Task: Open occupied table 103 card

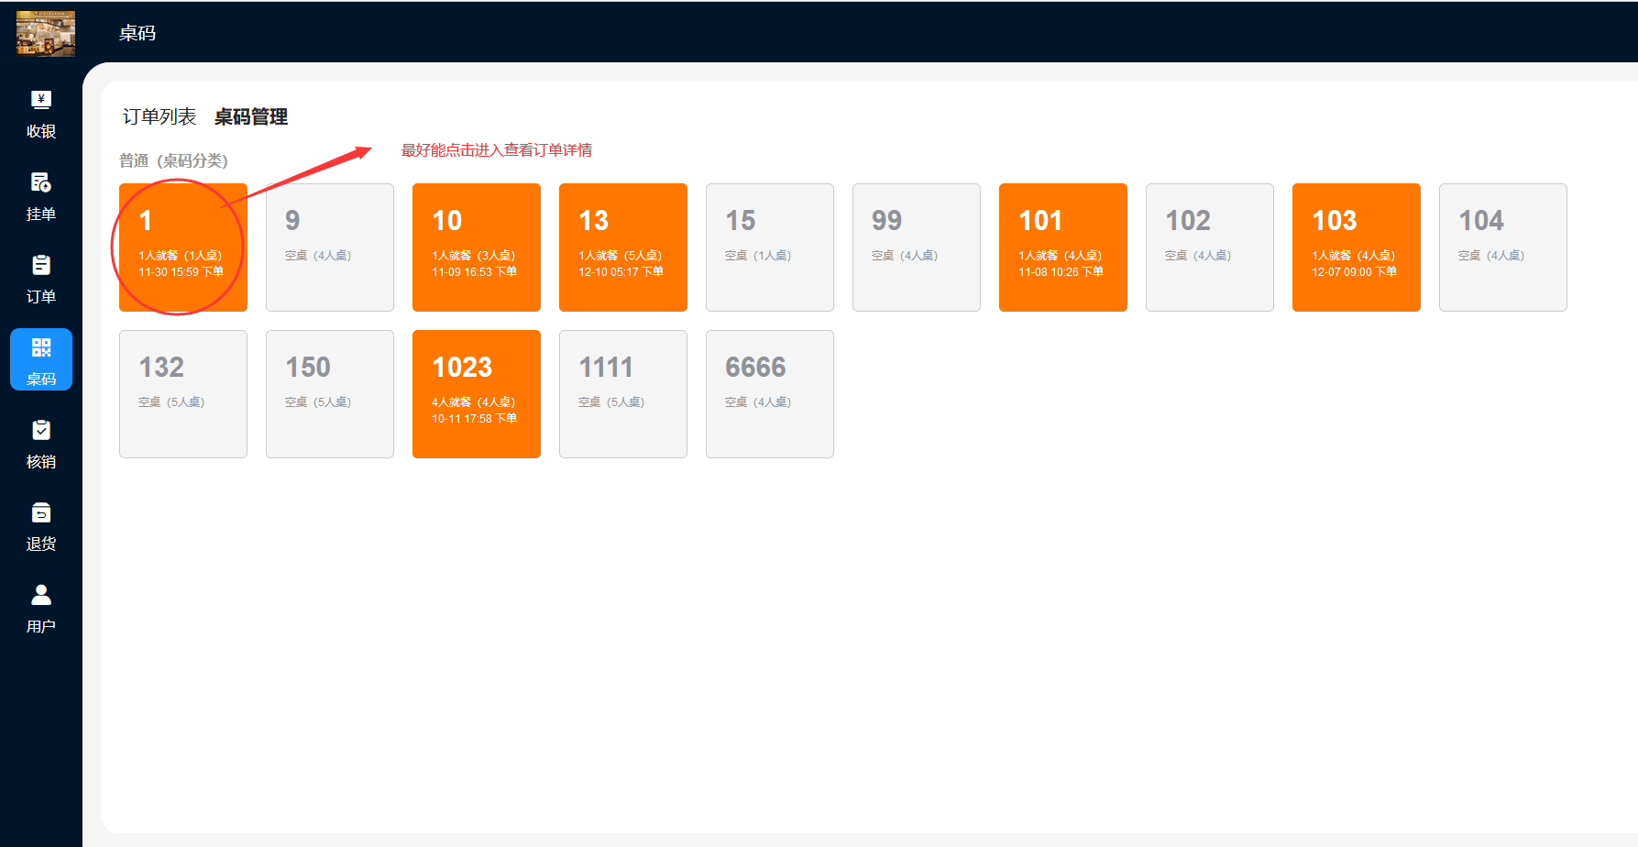Action: pyautogui.click(x=1357, y=247)
